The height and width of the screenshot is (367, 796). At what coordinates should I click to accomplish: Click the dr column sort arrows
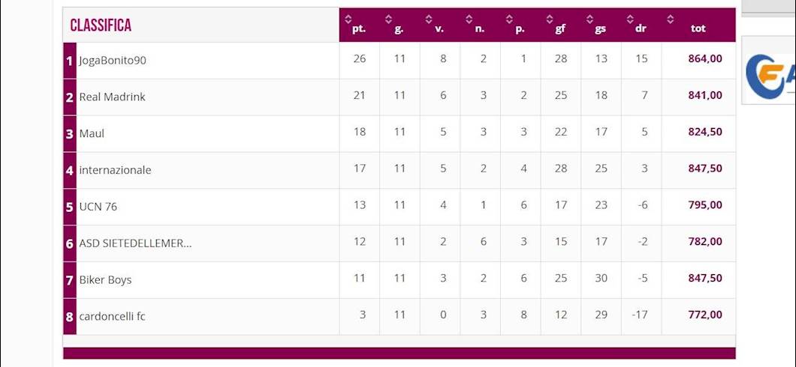point(631,19)
